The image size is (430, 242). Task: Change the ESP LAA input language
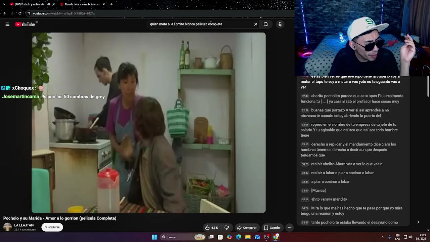pos(398,237)
